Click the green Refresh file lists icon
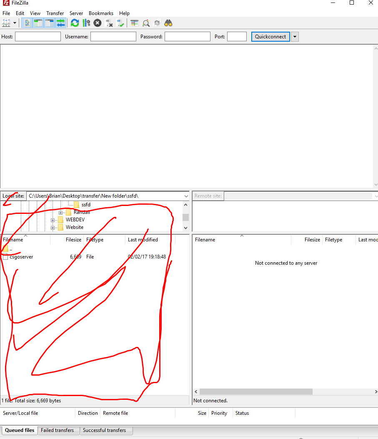Image resolution: width=378 pixels, height=439 pixels. pos(75,23)
